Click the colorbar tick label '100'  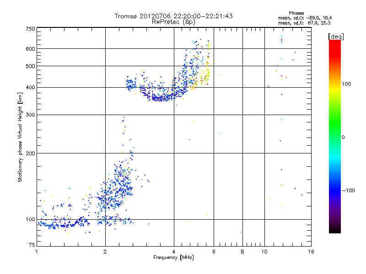[x=346, y=84]
